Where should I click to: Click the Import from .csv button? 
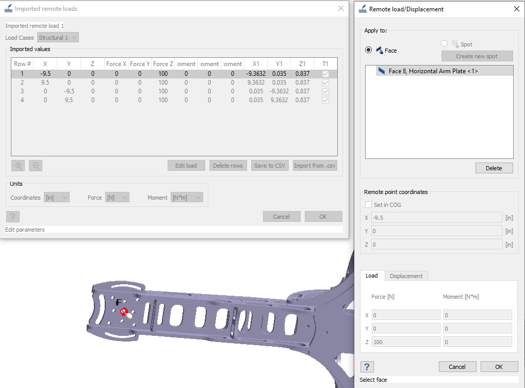coord(315,166)
